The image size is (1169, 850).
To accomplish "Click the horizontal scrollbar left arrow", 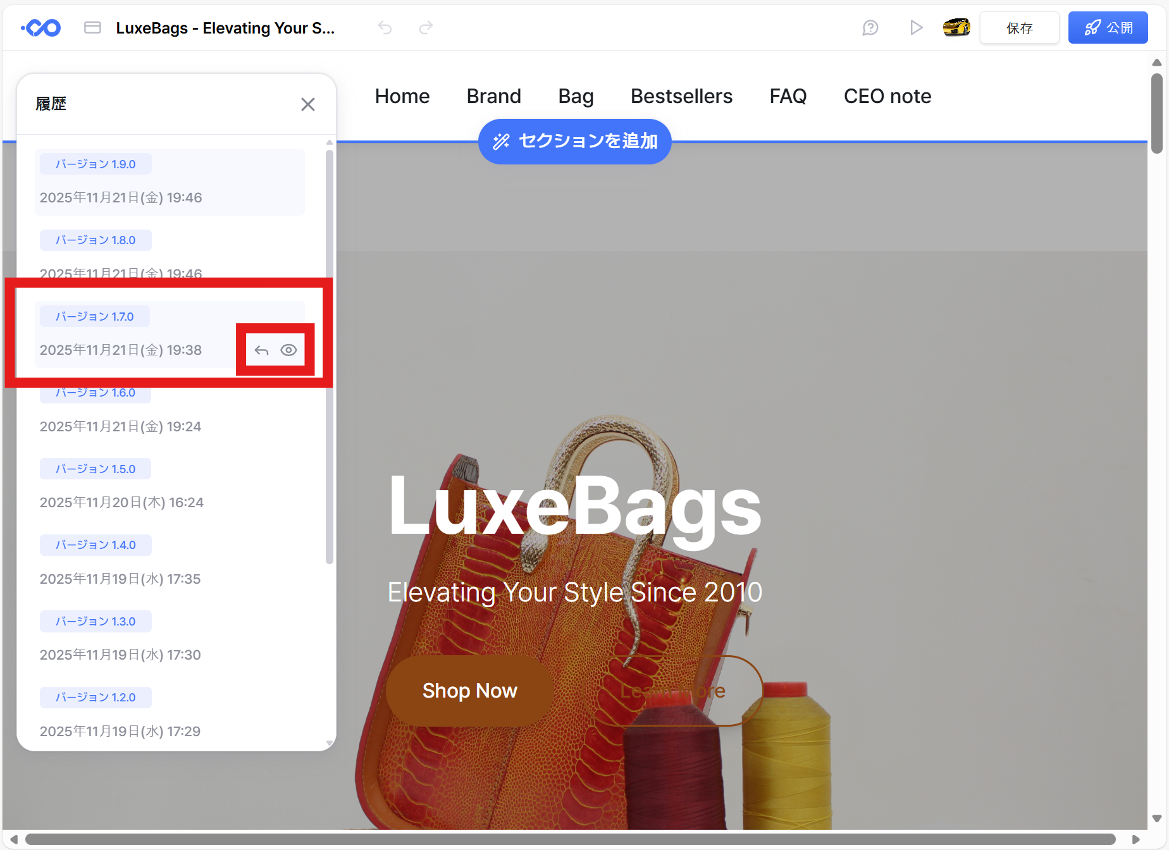I will tap(13, 839).
